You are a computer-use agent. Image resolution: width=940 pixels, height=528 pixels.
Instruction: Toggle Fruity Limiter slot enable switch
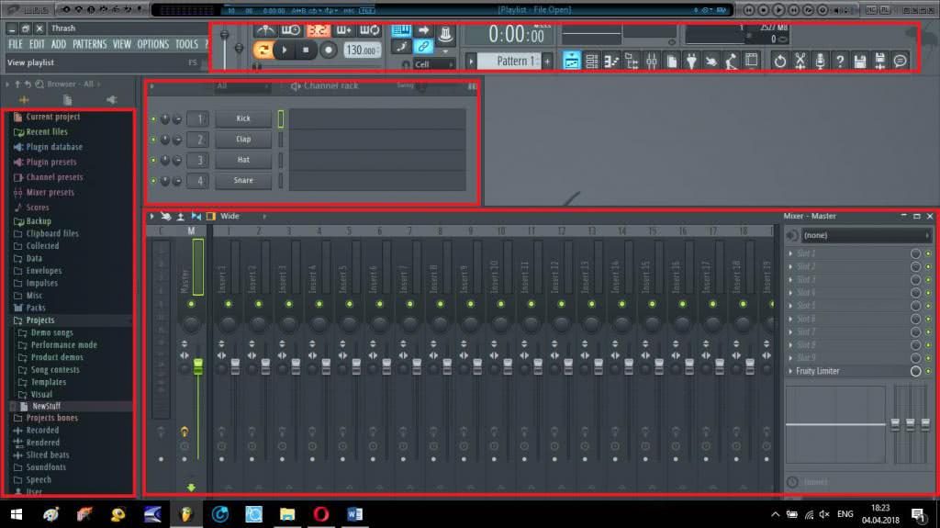click(x=915, y=371)
